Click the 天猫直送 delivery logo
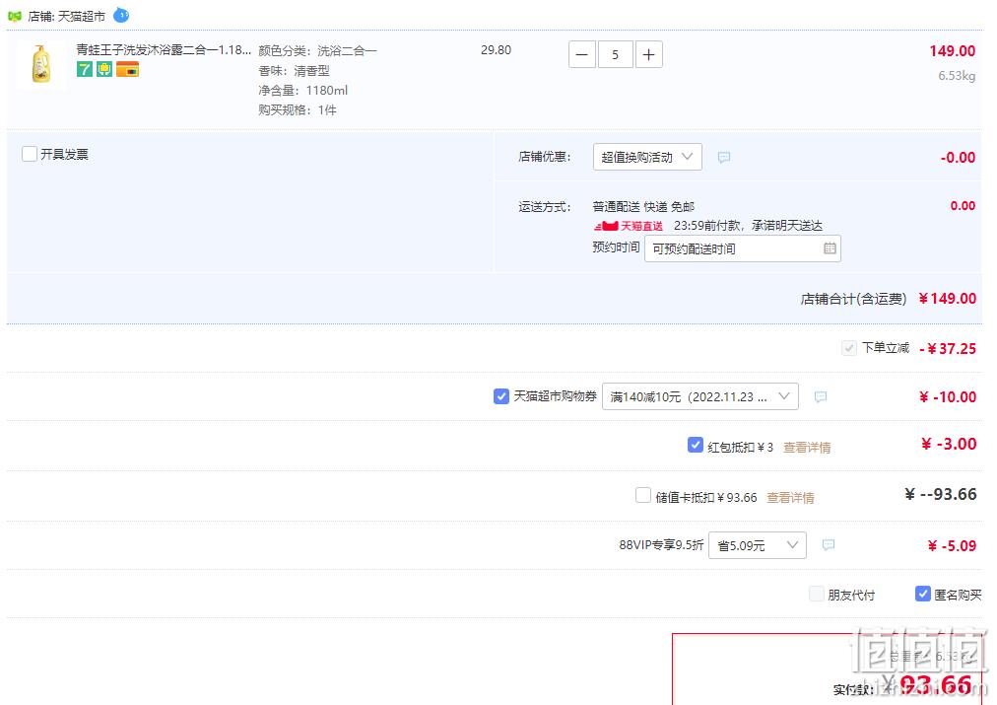 (x=629, y=226)
